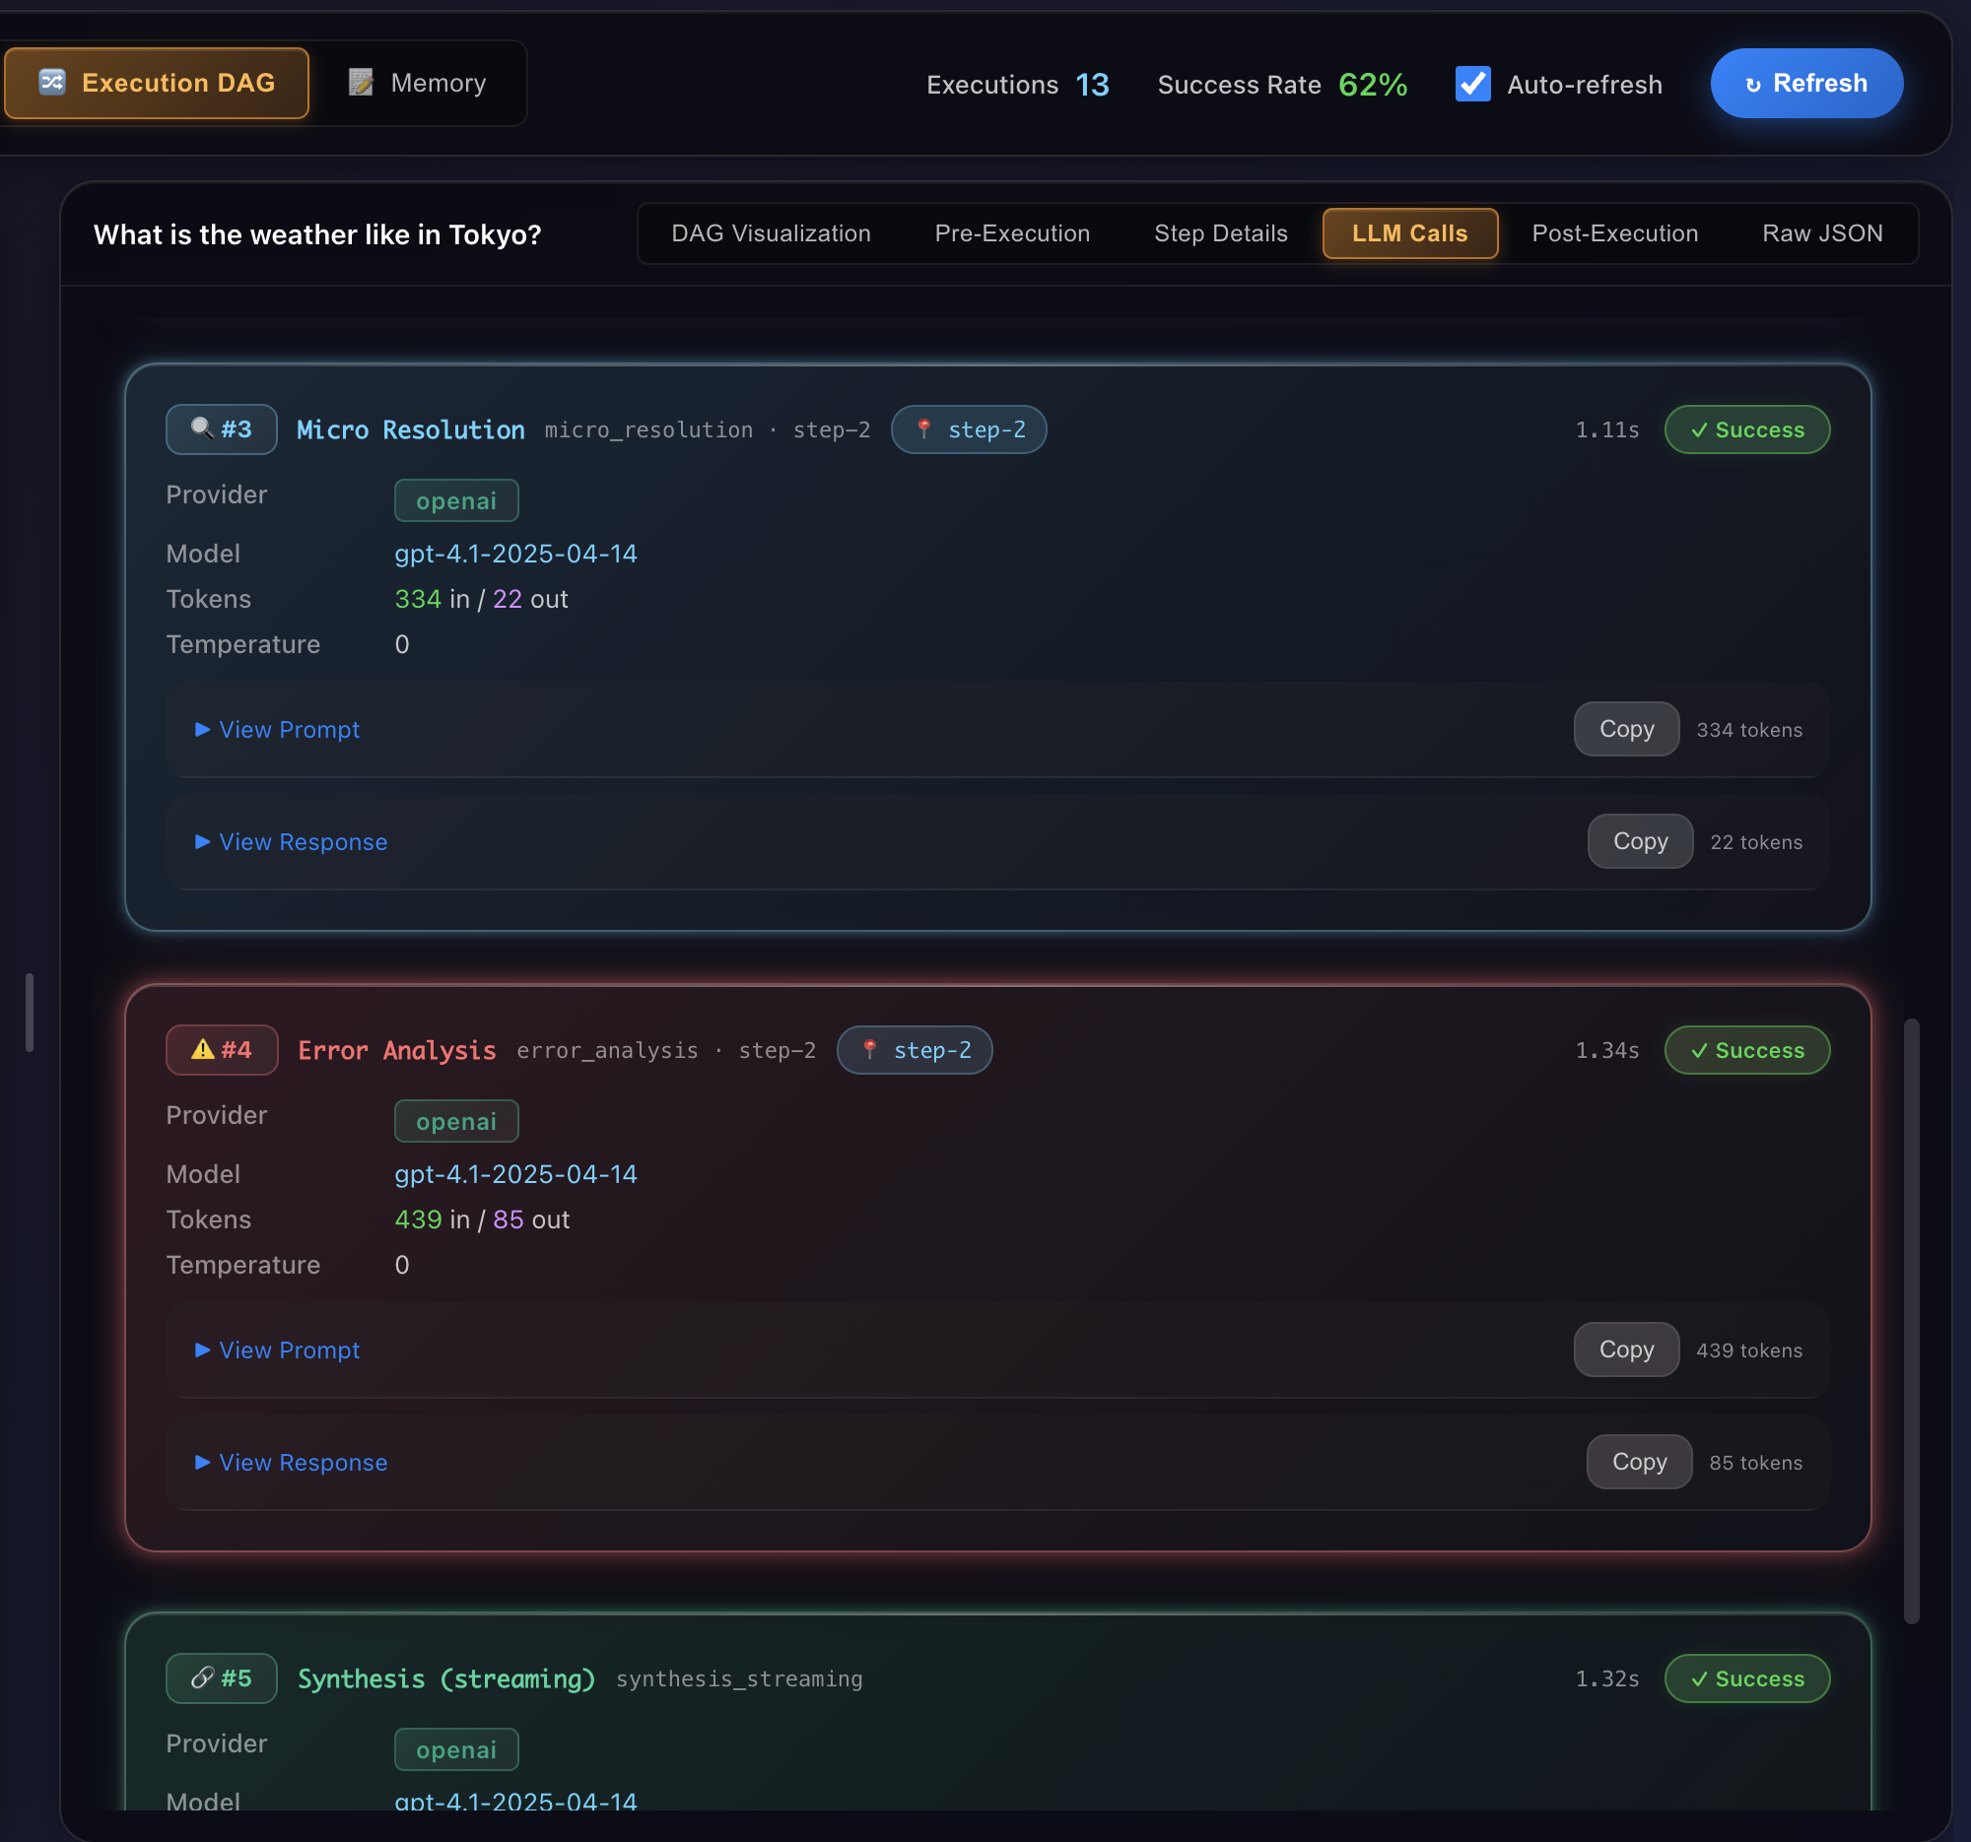
Task: Click the model name on Error Analysis card
Action: (515, 1173)
